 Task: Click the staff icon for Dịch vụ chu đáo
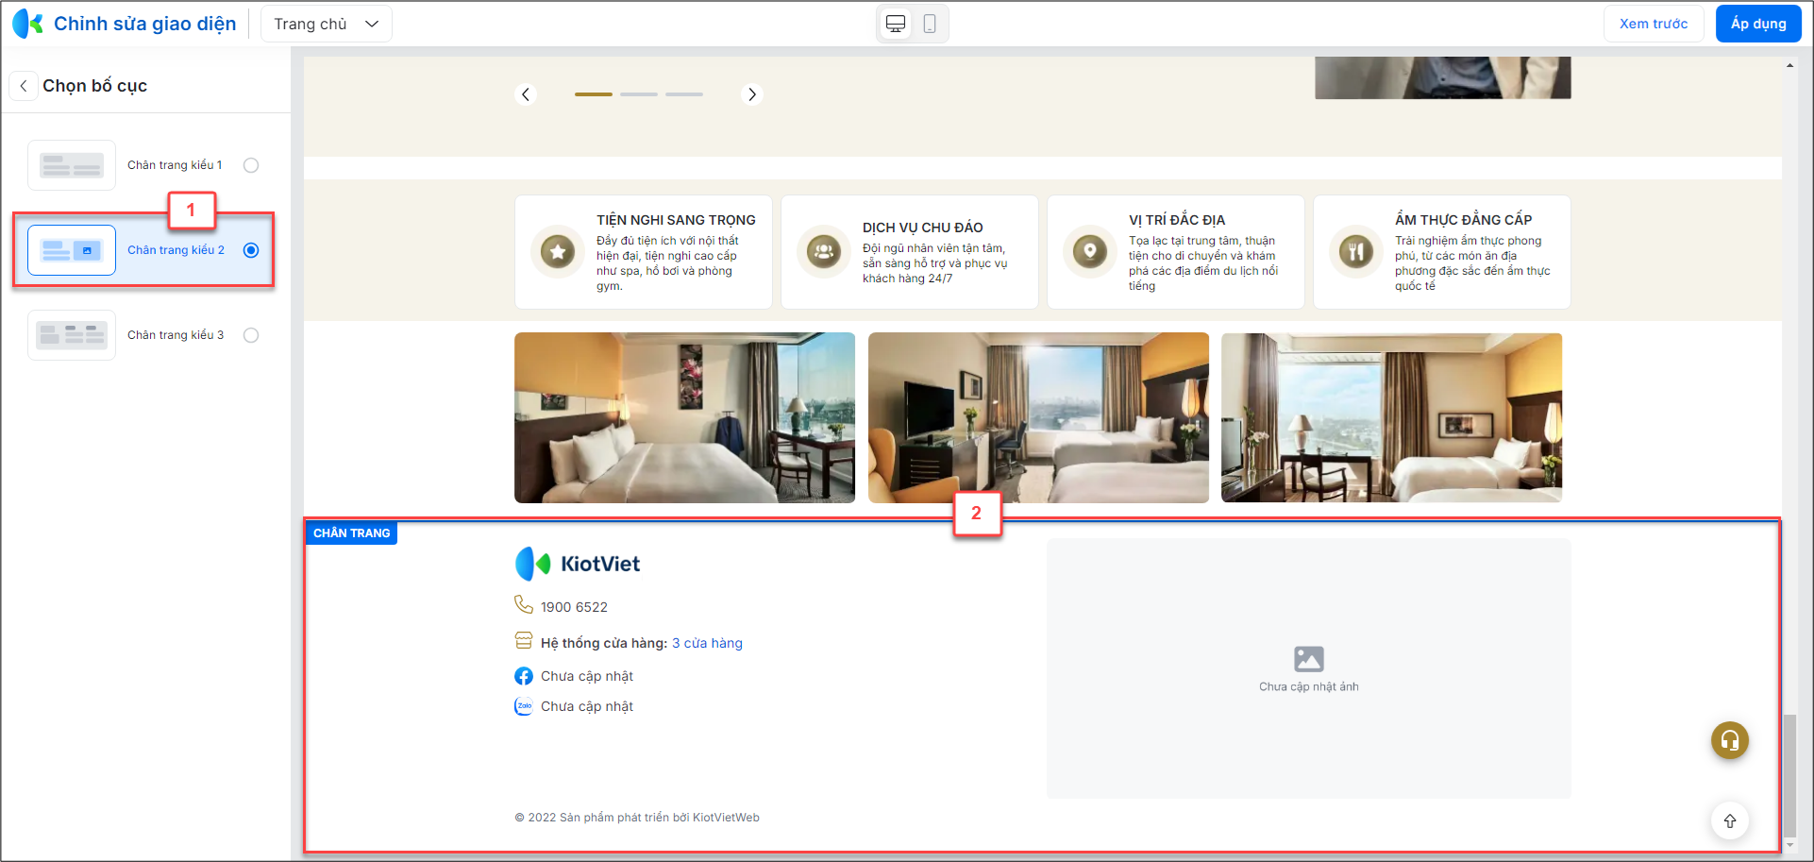click(824, 252)
